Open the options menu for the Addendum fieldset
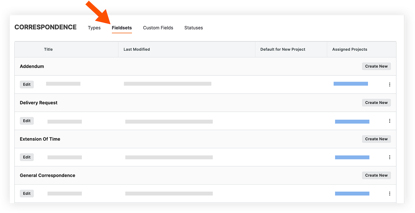This screenshot has width=415, height=213. coord(390,84)
